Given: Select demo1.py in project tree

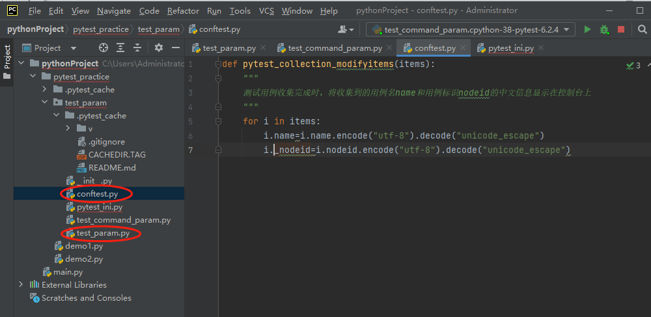Looking at the screenshot, I should pos(84,246).
